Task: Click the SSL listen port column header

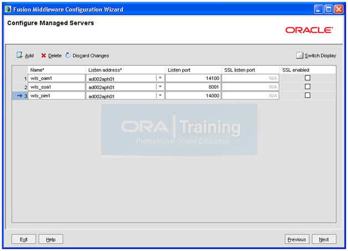Action: [250, 70]
